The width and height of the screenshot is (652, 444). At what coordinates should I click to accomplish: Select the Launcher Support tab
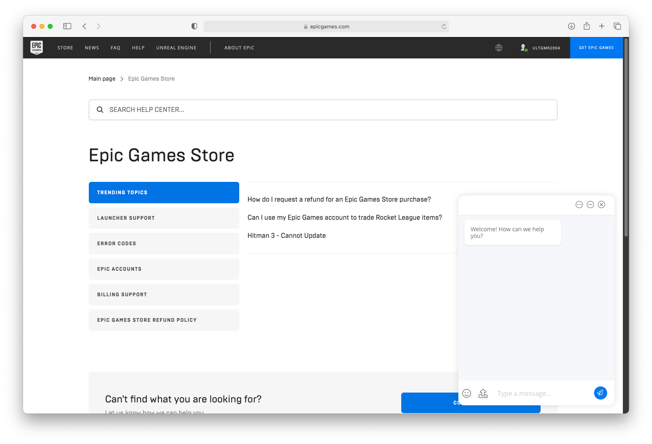(164, 218)
